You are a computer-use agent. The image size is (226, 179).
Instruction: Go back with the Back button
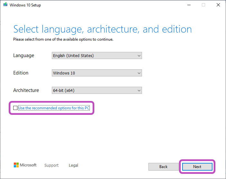point(163,167)
